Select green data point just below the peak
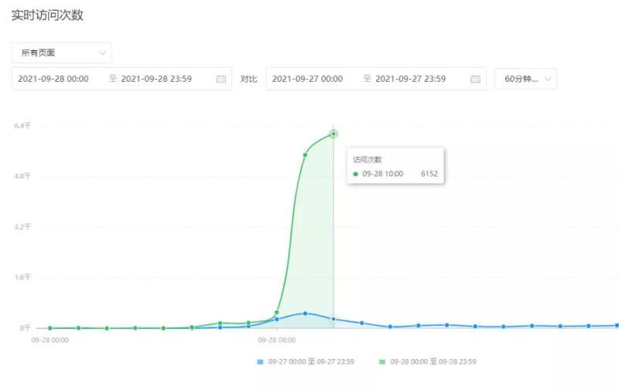Viewport: 619px width, 390px height. coord(305,154)
